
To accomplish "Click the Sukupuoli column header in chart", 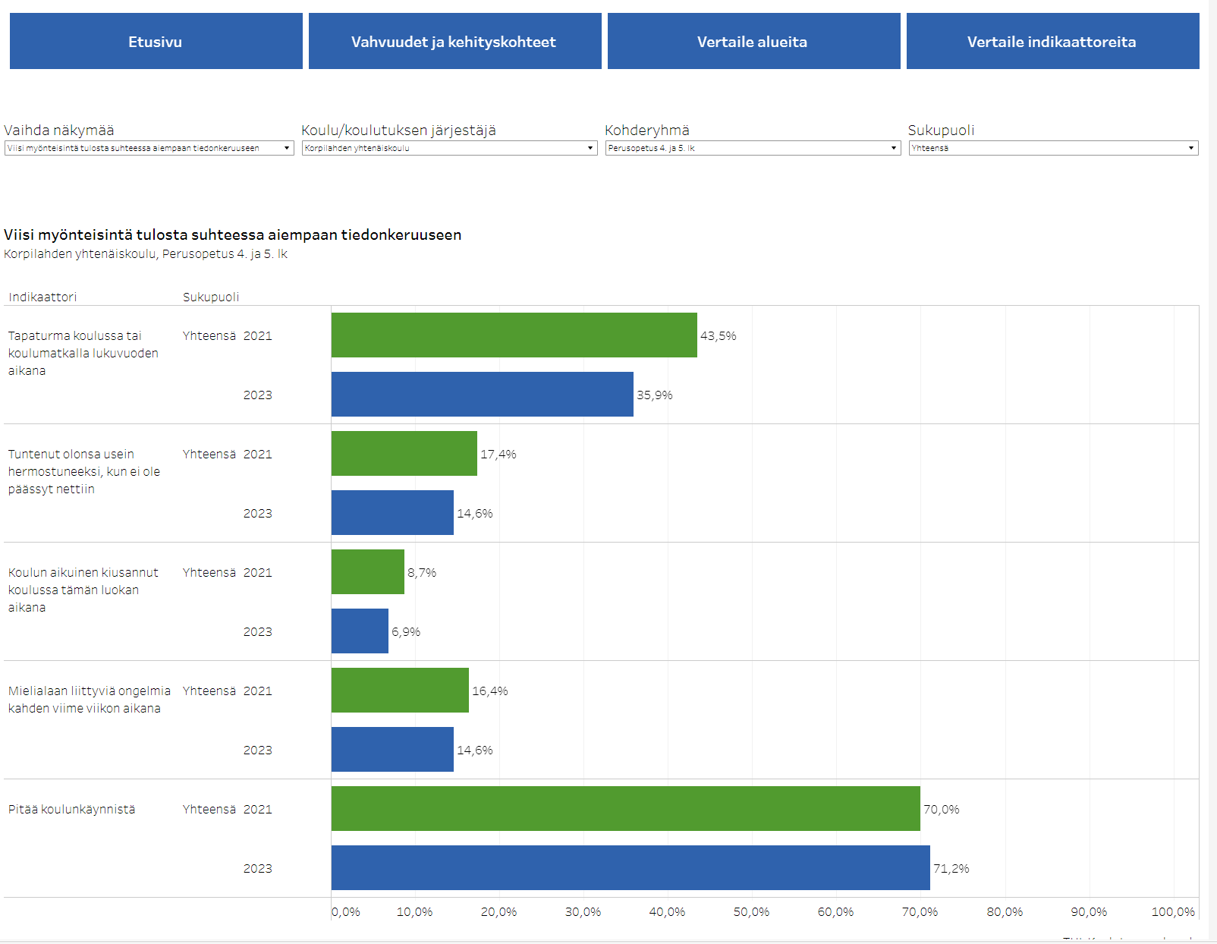I will pyautogui.click(x=211, y=297).
